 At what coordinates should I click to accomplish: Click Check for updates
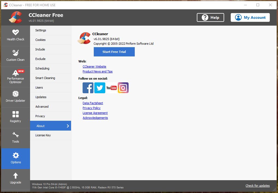(257, 186)
